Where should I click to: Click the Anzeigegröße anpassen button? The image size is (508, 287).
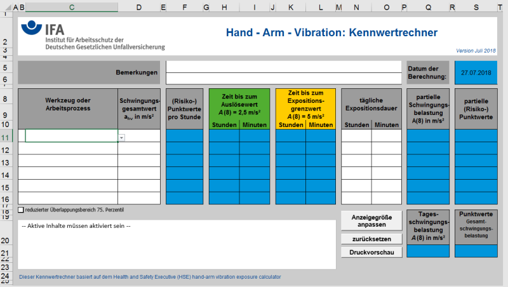click(x=371, y=221)
